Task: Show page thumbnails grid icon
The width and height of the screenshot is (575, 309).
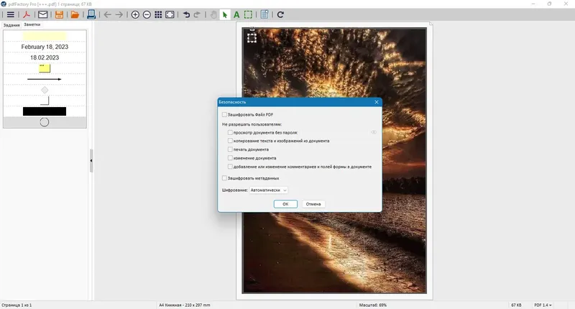Action: point(158,14)
